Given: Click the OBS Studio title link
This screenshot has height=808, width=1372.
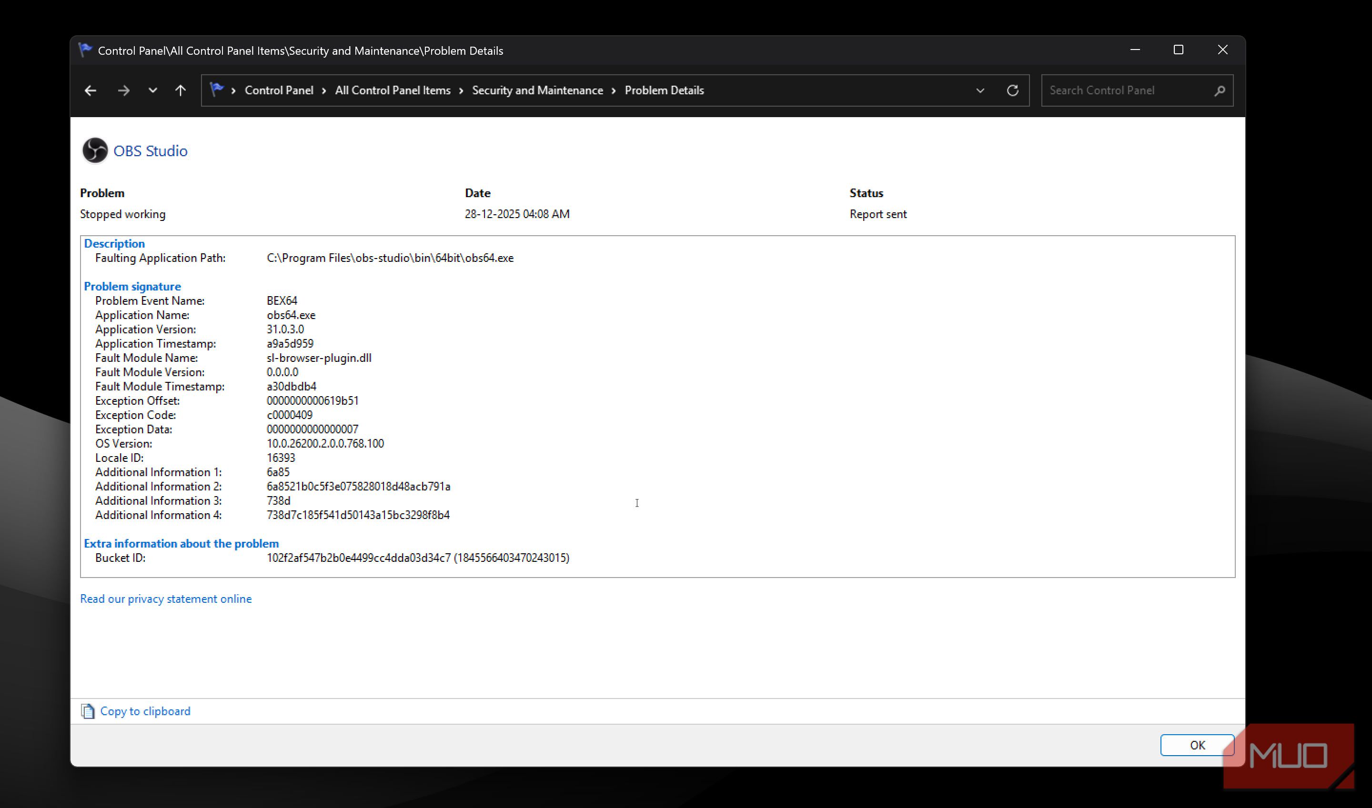Looking at the screenshot, I should point(151,151).
